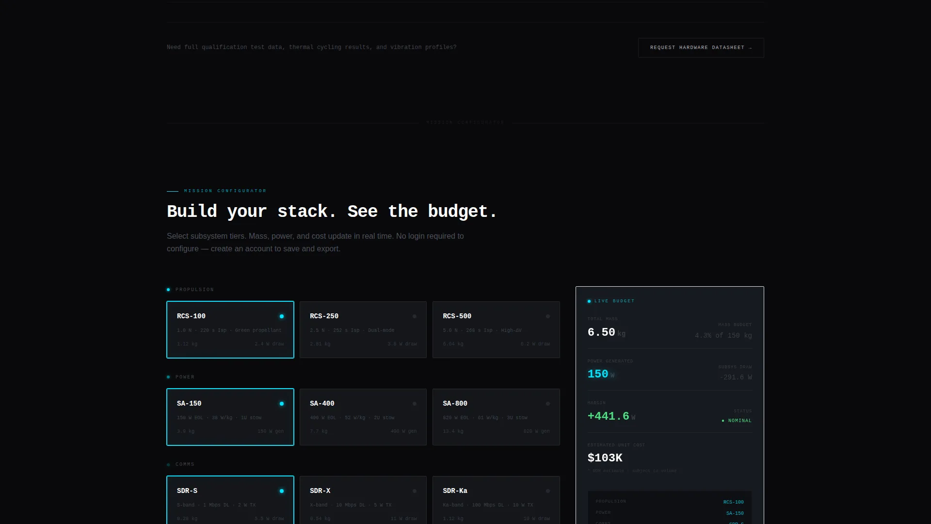Click the estimated unit cost '$103K'
The width and height of the screenshot is (931, 524).
(x=605, y=458)
